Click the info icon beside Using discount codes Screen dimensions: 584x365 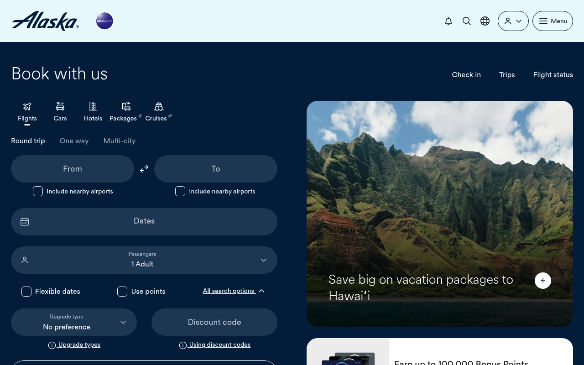[x=183, y=345]
